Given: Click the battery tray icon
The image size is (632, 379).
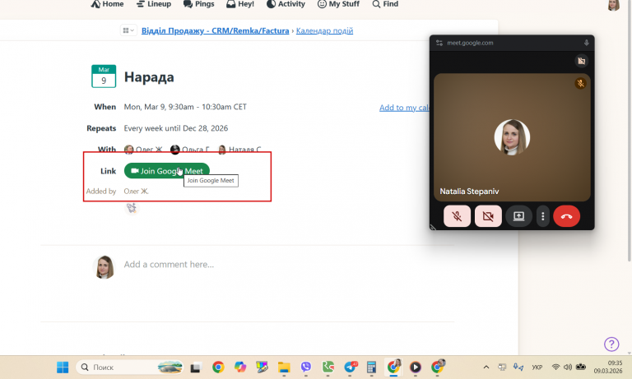Looking at the screenshot, I should (x=581, y=367).
